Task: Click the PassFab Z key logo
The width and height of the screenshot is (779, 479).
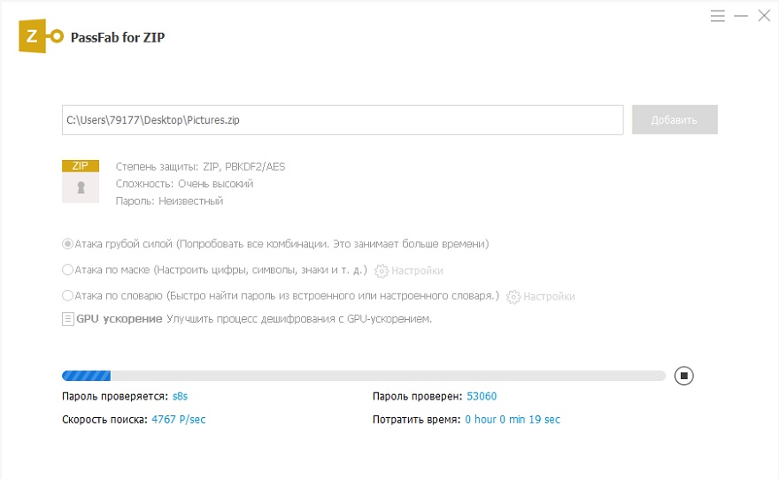Action: click(x=42, y=36)
